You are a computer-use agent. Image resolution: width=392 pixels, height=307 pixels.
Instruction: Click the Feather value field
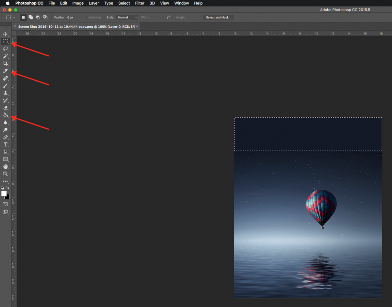tap(74, 17)
